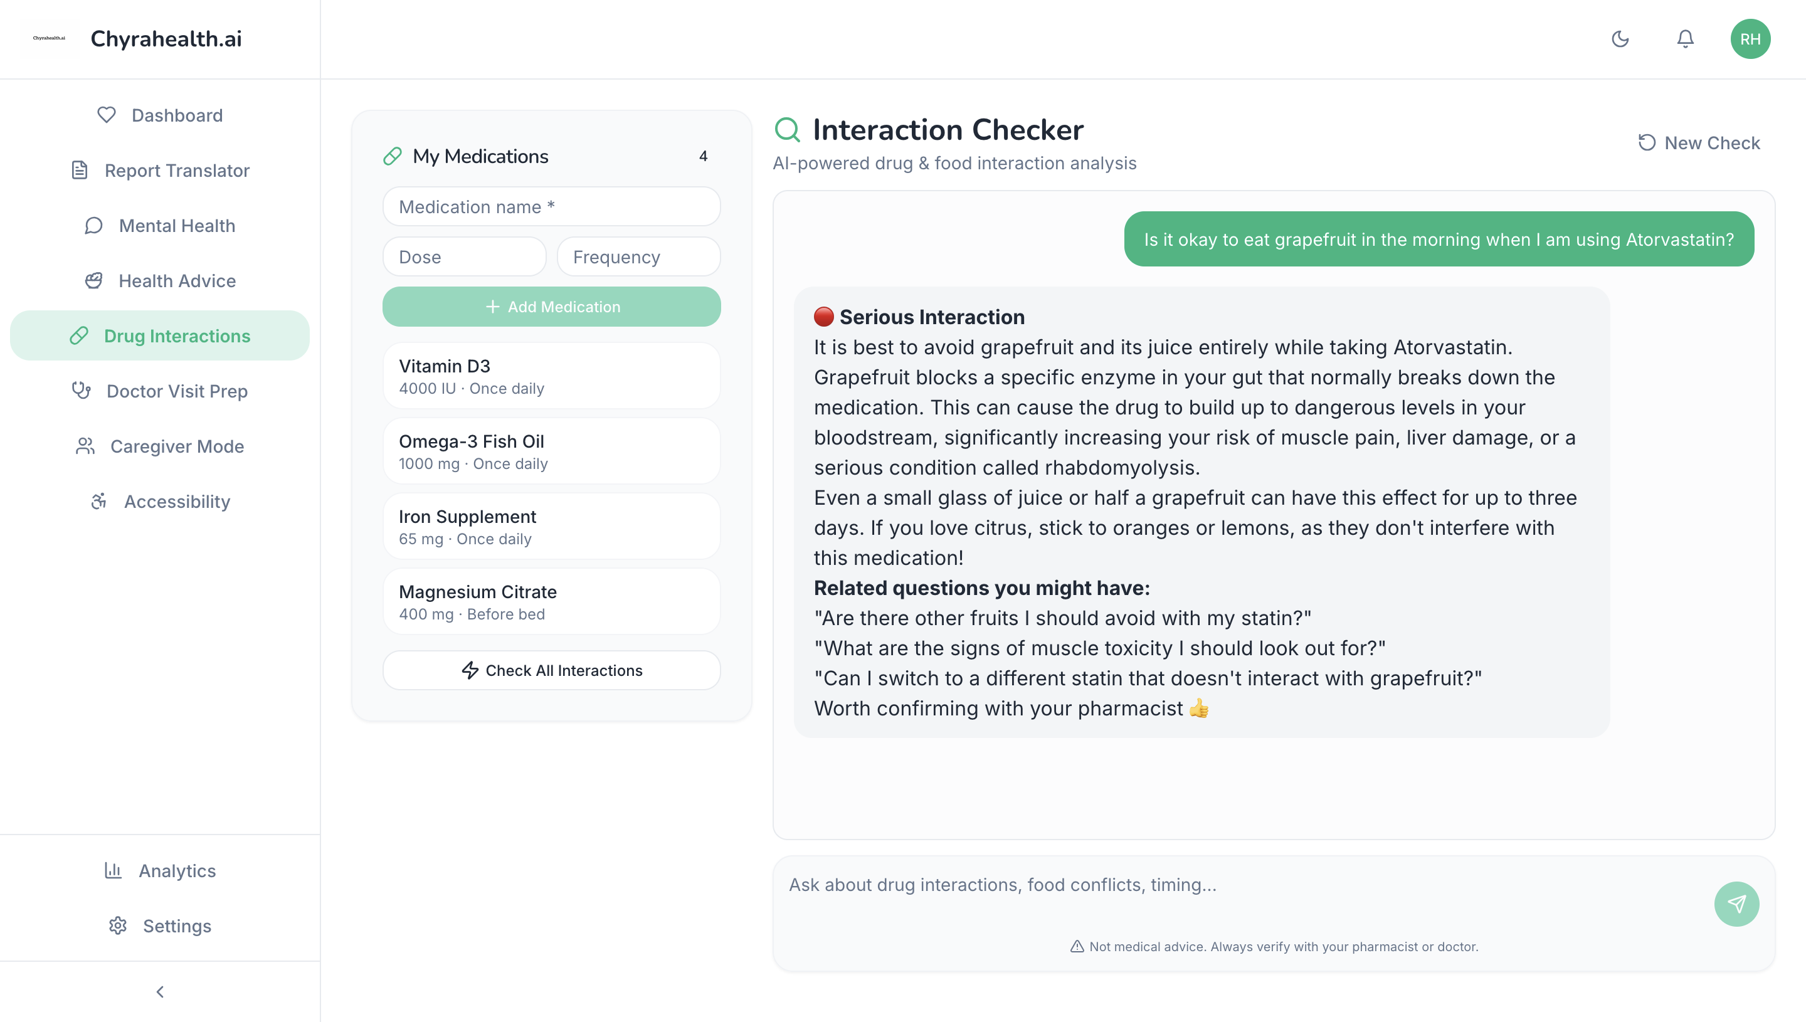
Task: Toggle dark mode moon icon
Action: [1620, 39]
